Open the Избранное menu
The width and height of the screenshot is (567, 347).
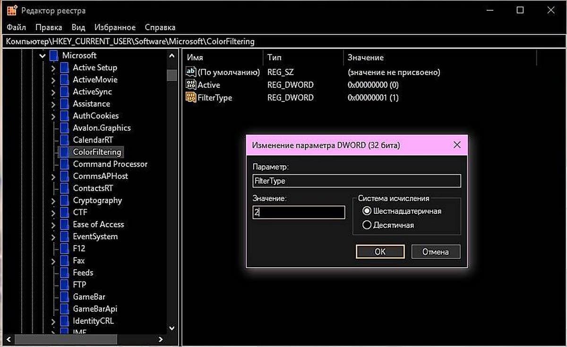pos(115,27)
